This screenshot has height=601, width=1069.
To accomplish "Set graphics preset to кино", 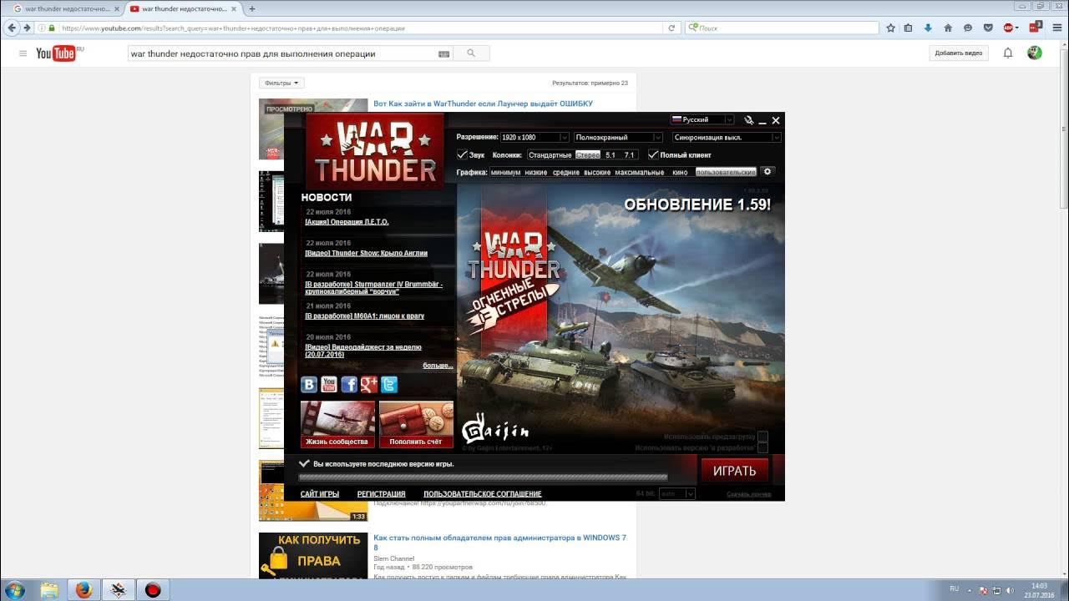I will pos(680,172).
